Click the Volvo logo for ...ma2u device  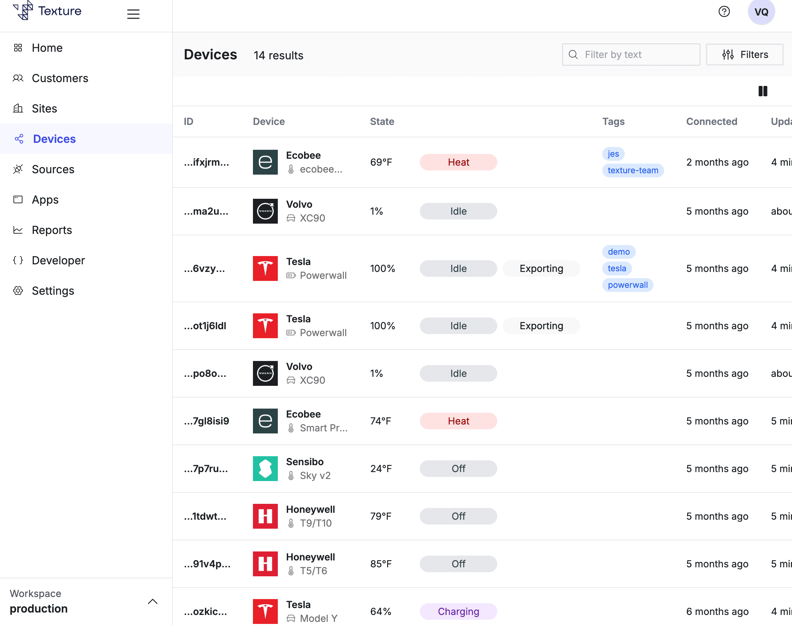point(265,211)
